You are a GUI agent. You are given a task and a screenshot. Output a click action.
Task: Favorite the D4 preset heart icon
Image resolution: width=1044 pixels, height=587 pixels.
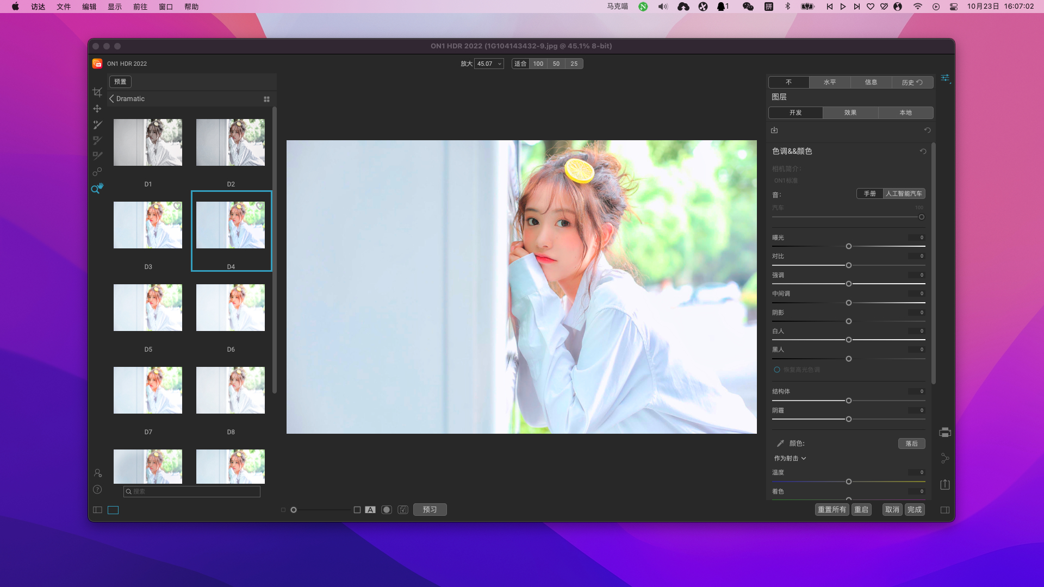(260, 206)
